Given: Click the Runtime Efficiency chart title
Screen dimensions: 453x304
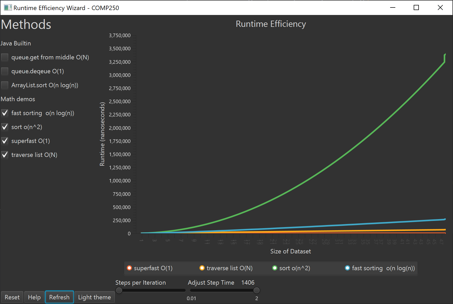Looking at the screenshot, I should tap(271, 24).
